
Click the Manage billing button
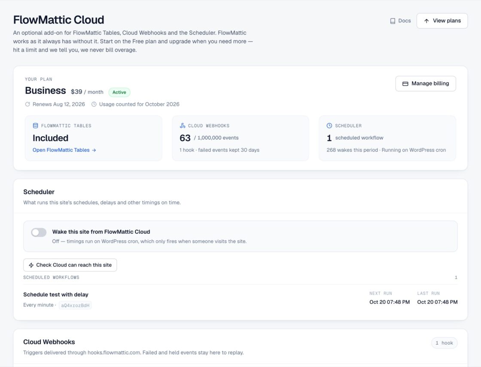(x=426, y=83)
